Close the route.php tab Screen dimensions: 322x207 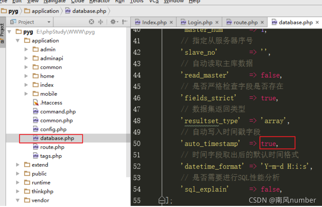point(262,22)
